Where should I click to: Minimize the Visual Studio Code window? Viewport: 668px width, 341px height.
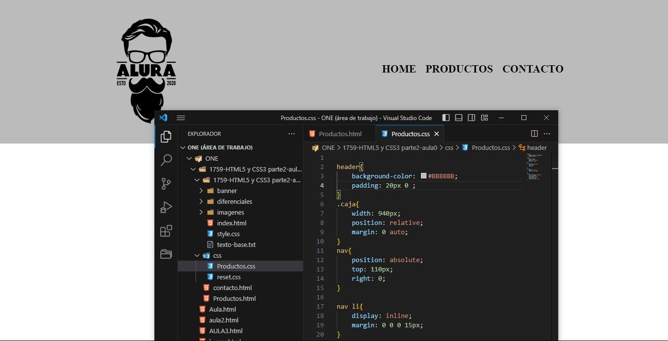point(501,118)
